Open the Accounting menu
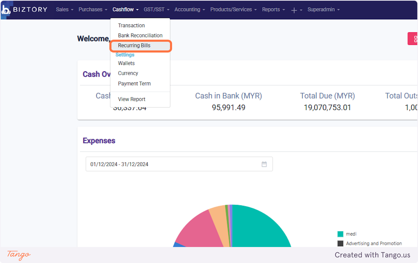The height and width of the screenshot is (263, 418). [x=189, y=10]
